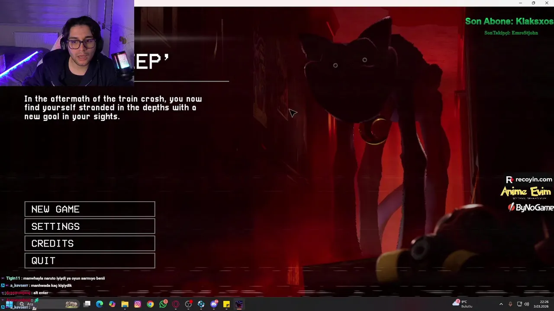Open the SETTINGS menu option
The image size is (554, 311).
(x=90, y=226)
